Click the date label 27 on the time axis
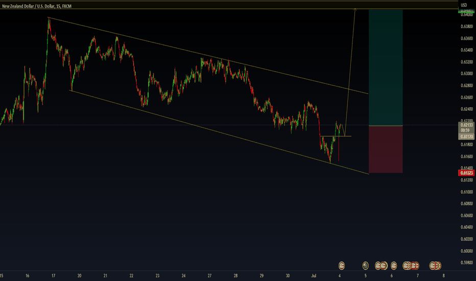476x281 pixels. 209,276
